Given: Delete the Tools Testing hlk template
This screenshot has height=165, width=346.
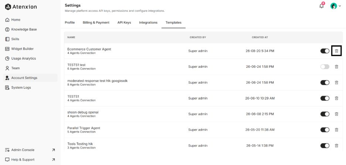Looking at the screenshot, I should [x=336, y=145].
